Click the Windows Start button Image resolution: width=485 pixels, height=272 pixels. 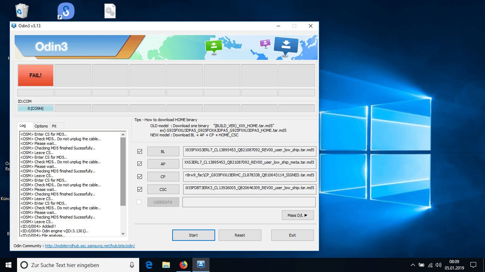click(9, 265)
